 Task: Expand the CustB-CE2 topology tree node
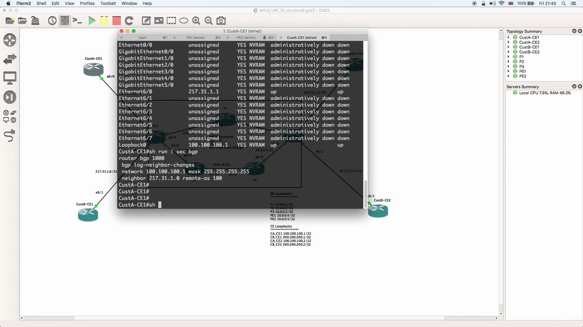pos(509,52)
